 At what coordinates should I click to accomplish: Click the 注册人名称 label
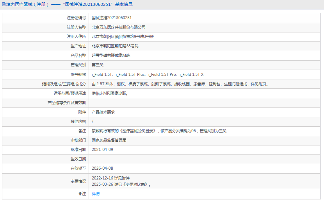(76, 27)
